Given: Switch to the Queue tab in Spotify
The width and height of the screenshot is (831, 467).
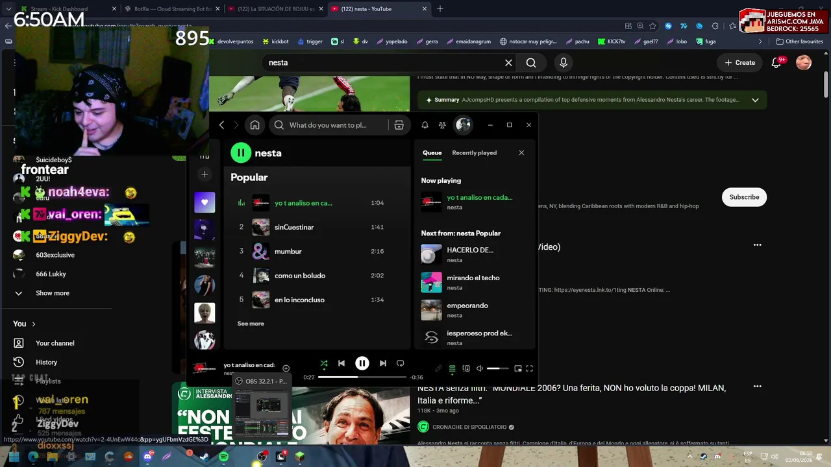Looking at the screenshot, I should click(432, 153).
